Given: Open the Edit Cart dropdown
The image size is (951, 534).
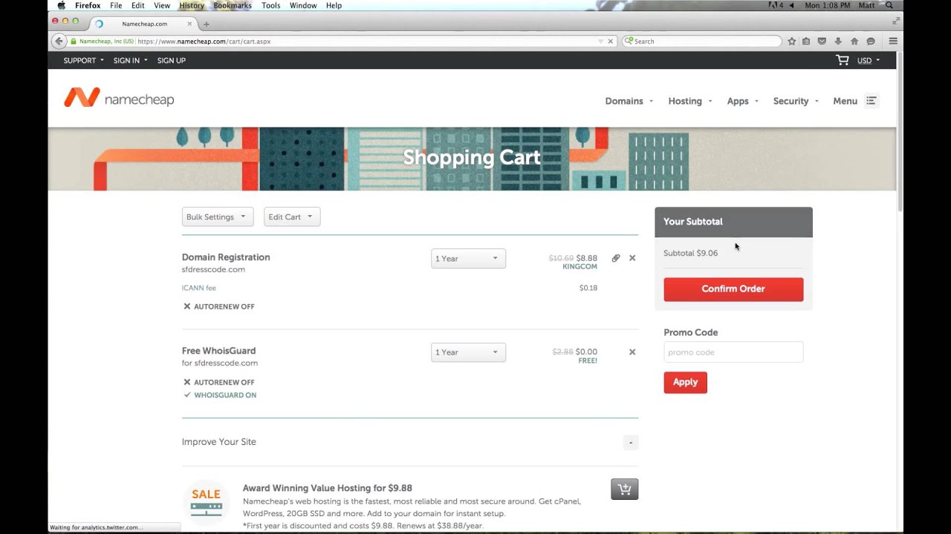Looking at the screenshot, I should [292, 217].
